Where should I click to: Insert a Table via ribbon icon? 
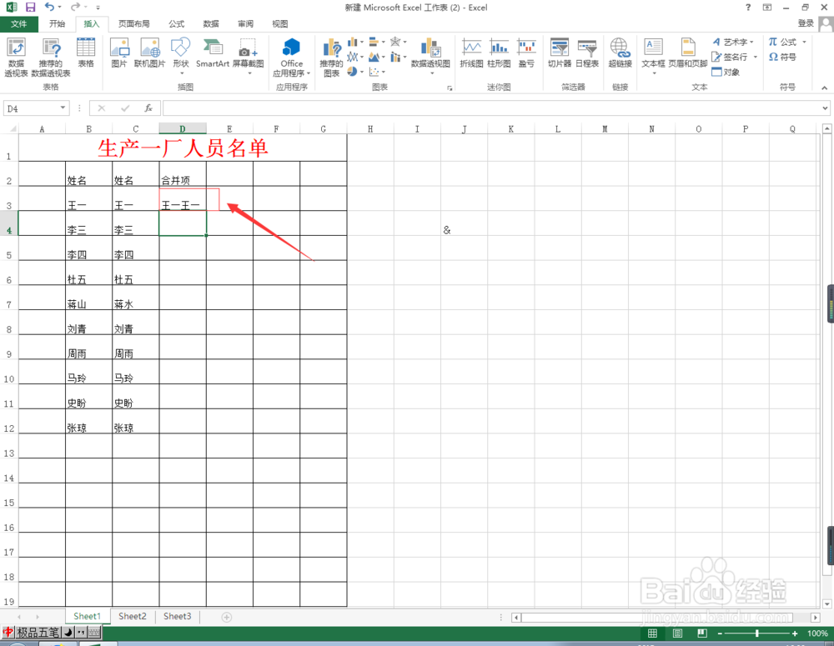[86, 53]
